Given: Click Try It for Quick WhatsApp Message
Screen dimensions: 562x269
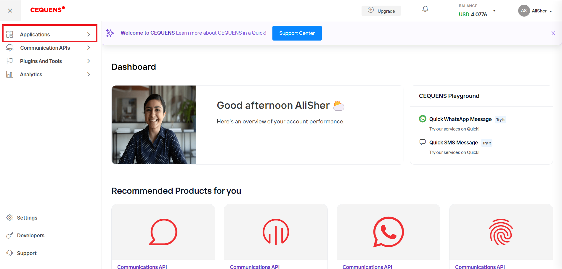Looking at the screenshot, I should click(500, 120).
